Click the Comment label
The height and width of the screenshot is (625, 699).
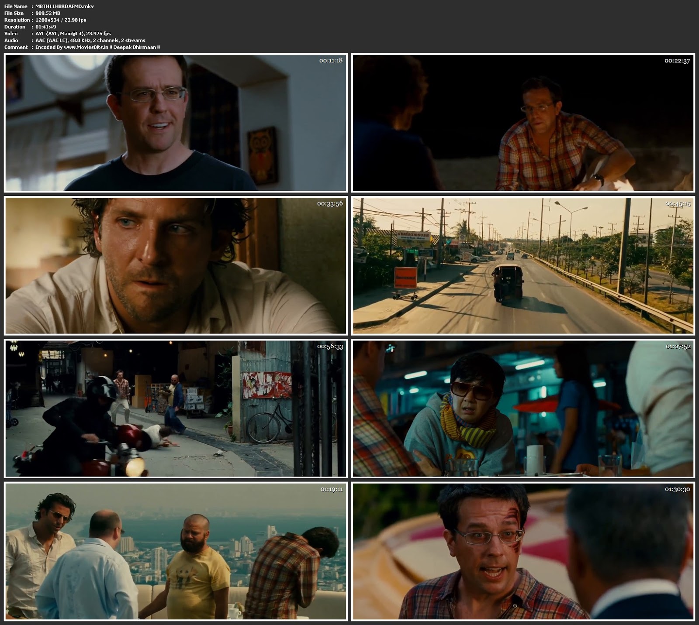tap(16, 47)
